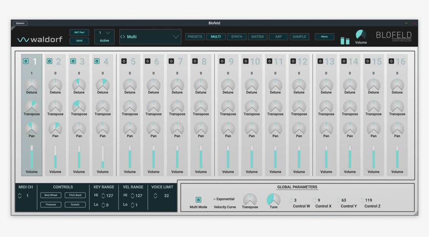Screen dimensions: 429x237
Task: Click part 3 Transpose knob
Action: [x=79, y=106]
